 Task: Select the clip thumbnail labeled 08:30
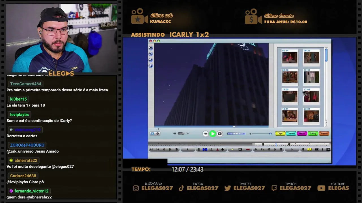click(290, 77)
